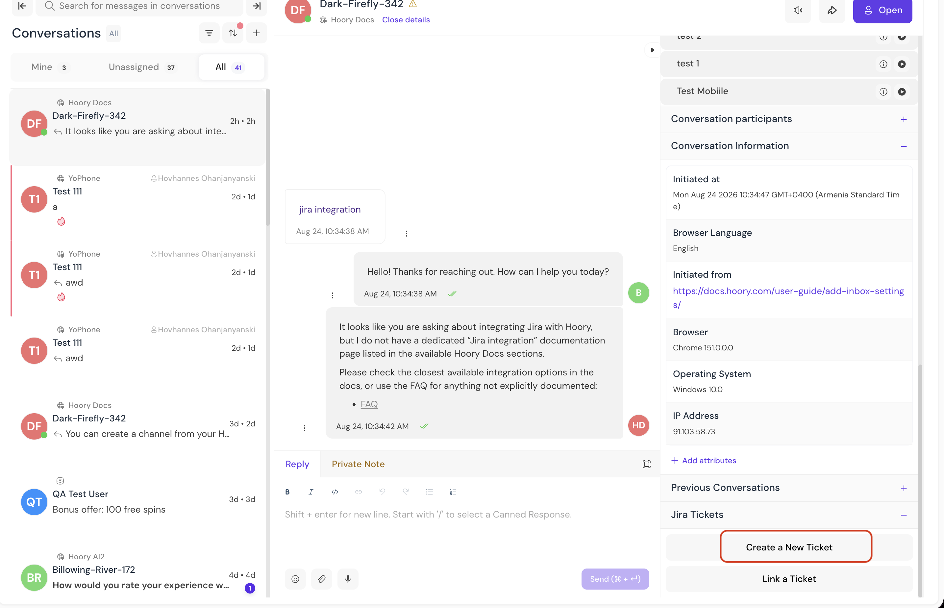944x608 pixels.
Task: Open the Open status button
Action: [x=882, y=10]
